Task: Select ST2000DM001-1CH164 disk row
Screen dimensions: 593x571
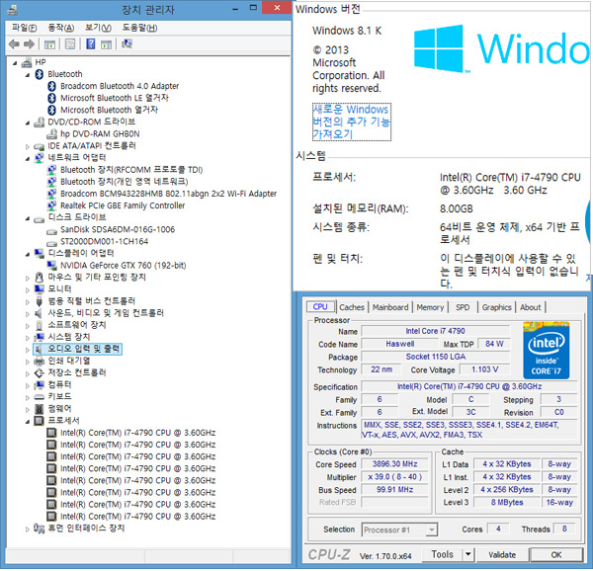Action: click(x=104, y=242)
